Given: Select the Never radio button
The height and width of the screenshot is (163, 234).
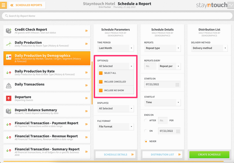Looking at the screenshot, I should point(146,141).
